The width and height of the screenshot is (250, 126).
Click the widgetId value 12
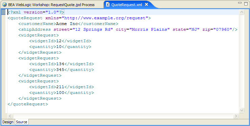coord(59,41)
